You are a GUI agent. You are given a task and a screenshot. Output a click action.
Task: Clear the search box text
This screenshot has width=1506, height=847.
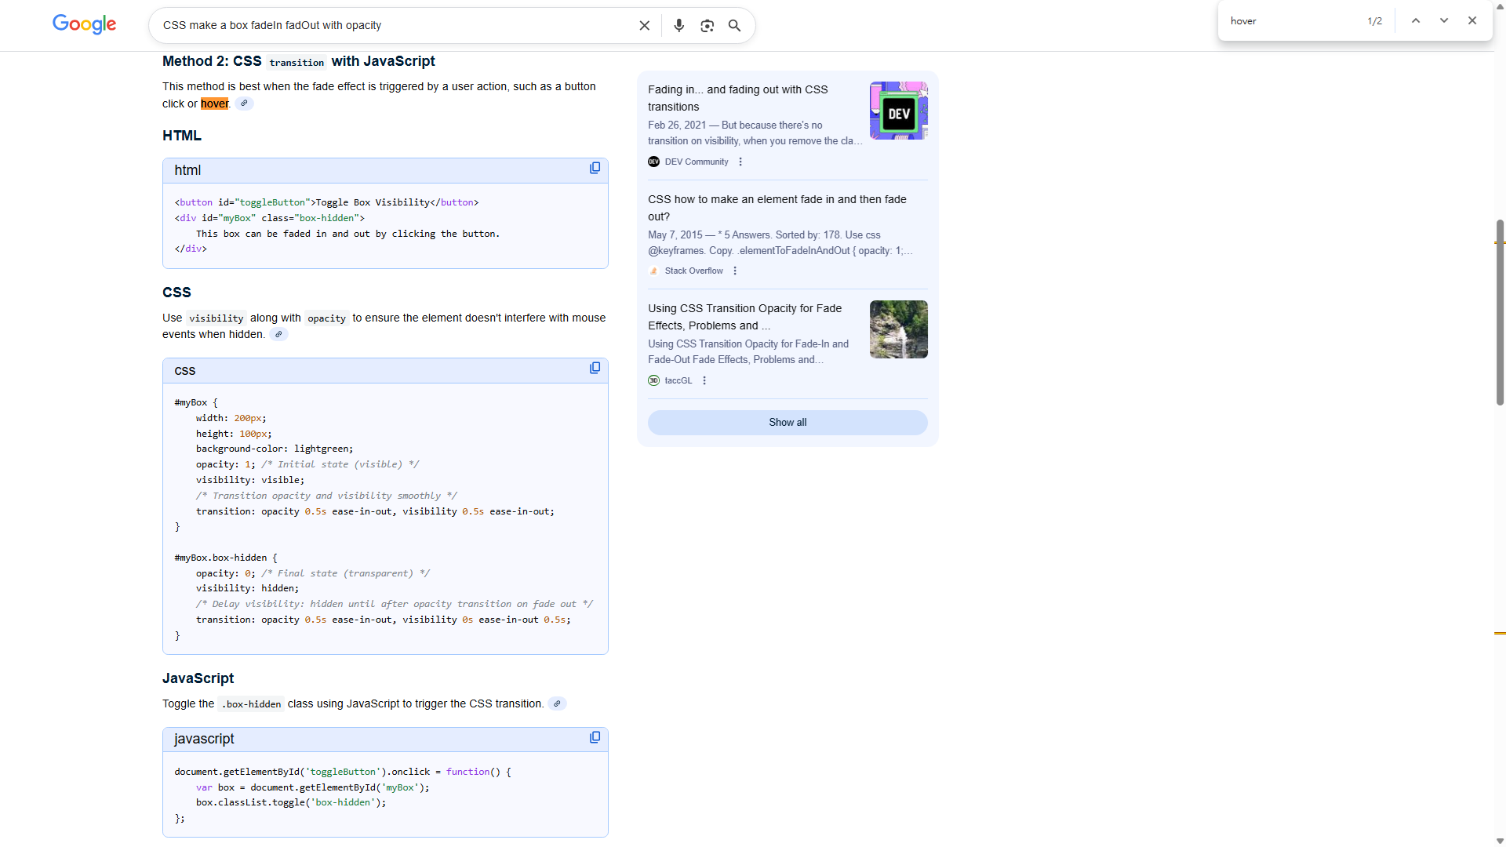[x=644, y=26]
